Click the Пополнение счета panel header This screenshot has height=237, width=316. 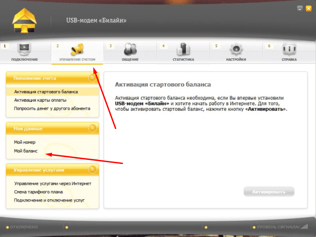pos(53,78)
